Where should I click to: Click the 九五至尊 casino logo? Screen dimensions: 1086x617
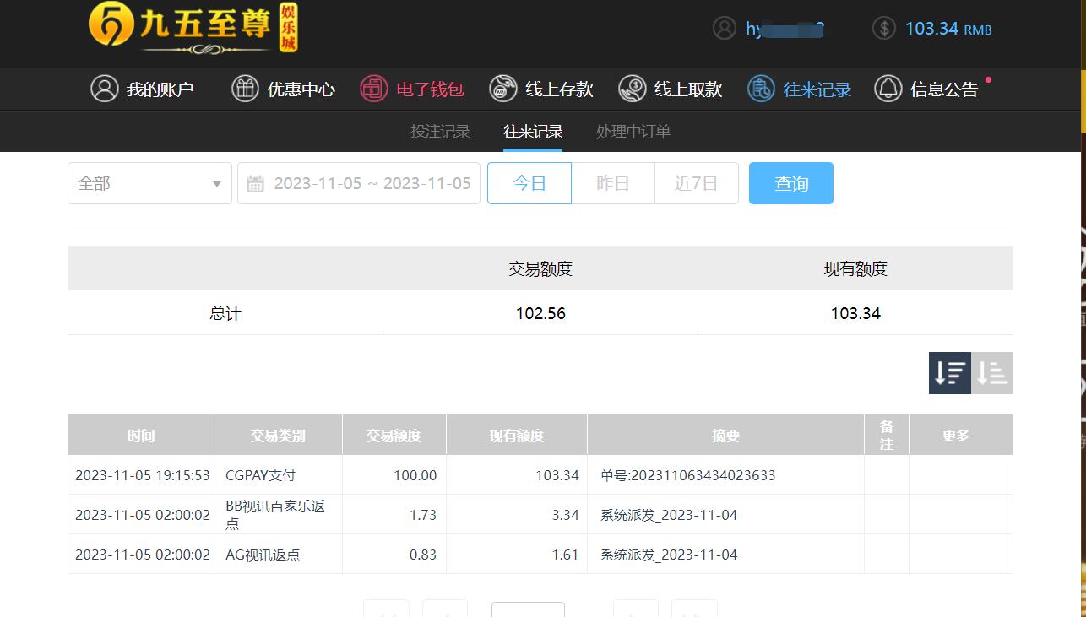click(193, 28)
